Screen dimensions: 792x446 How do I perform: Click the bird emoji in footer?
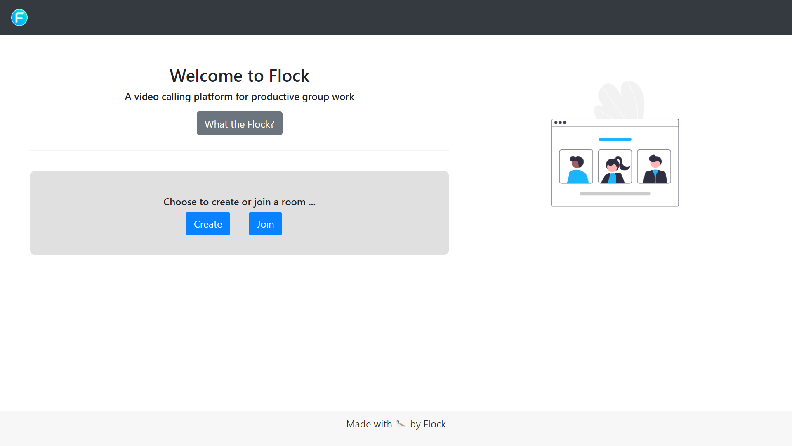(x=401, y=424)
